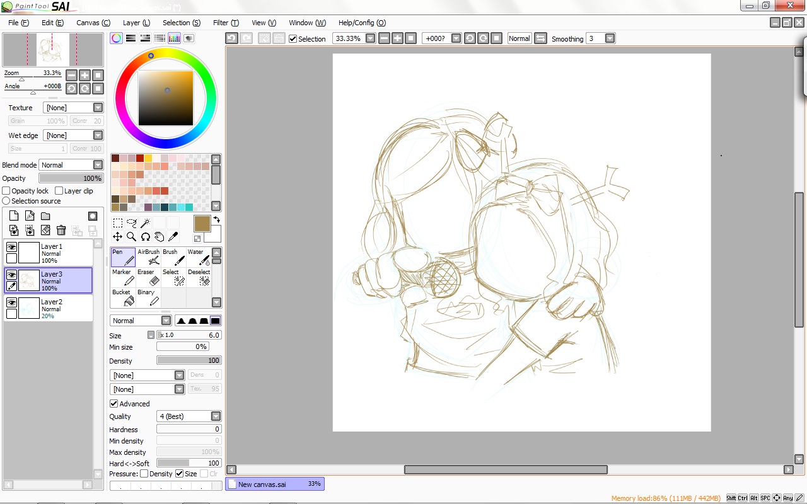Image resolution: width=807 pixels, height=504 pixels.
Task: Select the Selection source radio button
Action: click(x=6, y=201)
